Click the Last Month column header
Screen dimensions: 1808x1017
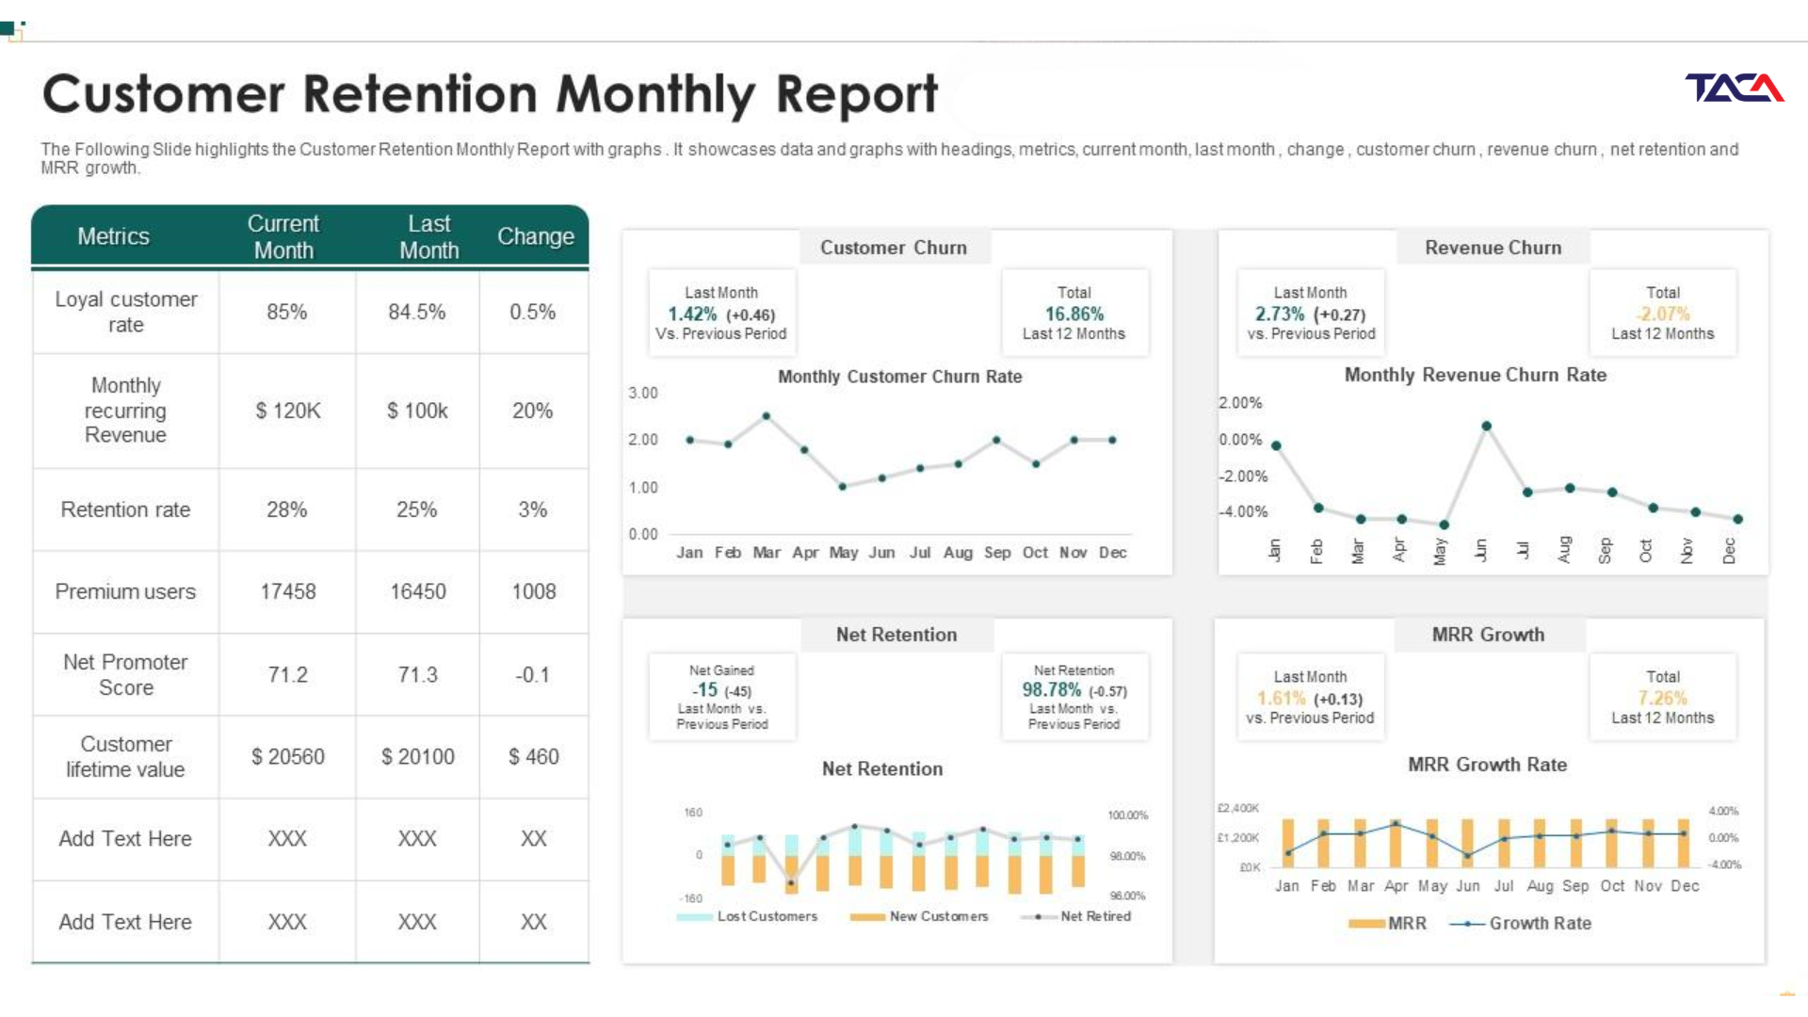(x=429, y=236)
